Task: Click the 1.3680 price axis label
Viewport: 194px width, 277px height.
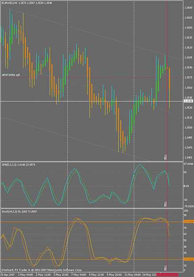Action: click(x=188, y=8)
